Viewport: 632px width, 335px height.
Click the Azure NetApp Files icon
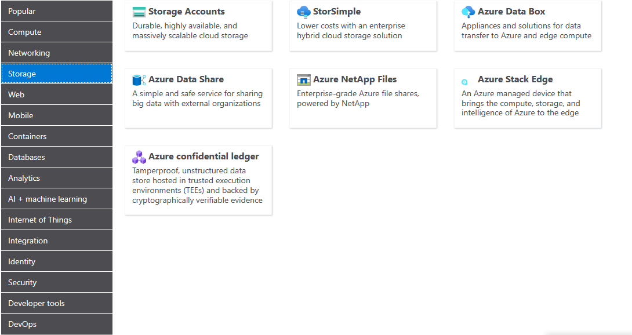pos(303,80)
